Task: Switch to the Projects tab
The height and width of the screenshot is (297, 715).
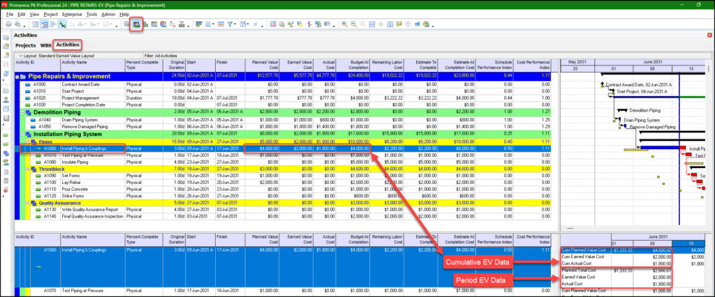Action: tap(26, 45)
